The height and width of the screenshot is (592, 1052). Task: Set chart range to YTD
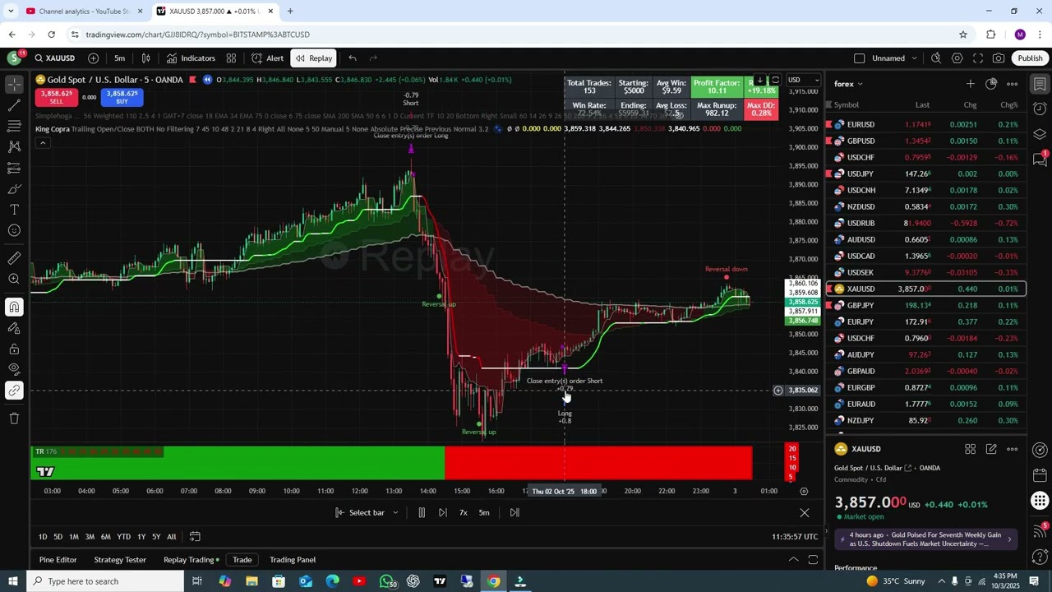coord(123,537)
